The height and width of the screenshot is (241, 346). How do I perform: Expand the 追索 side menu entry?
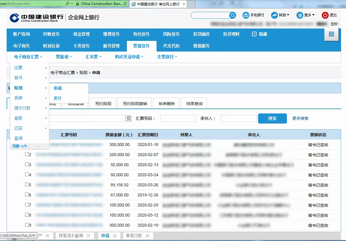tap(30, 118)
